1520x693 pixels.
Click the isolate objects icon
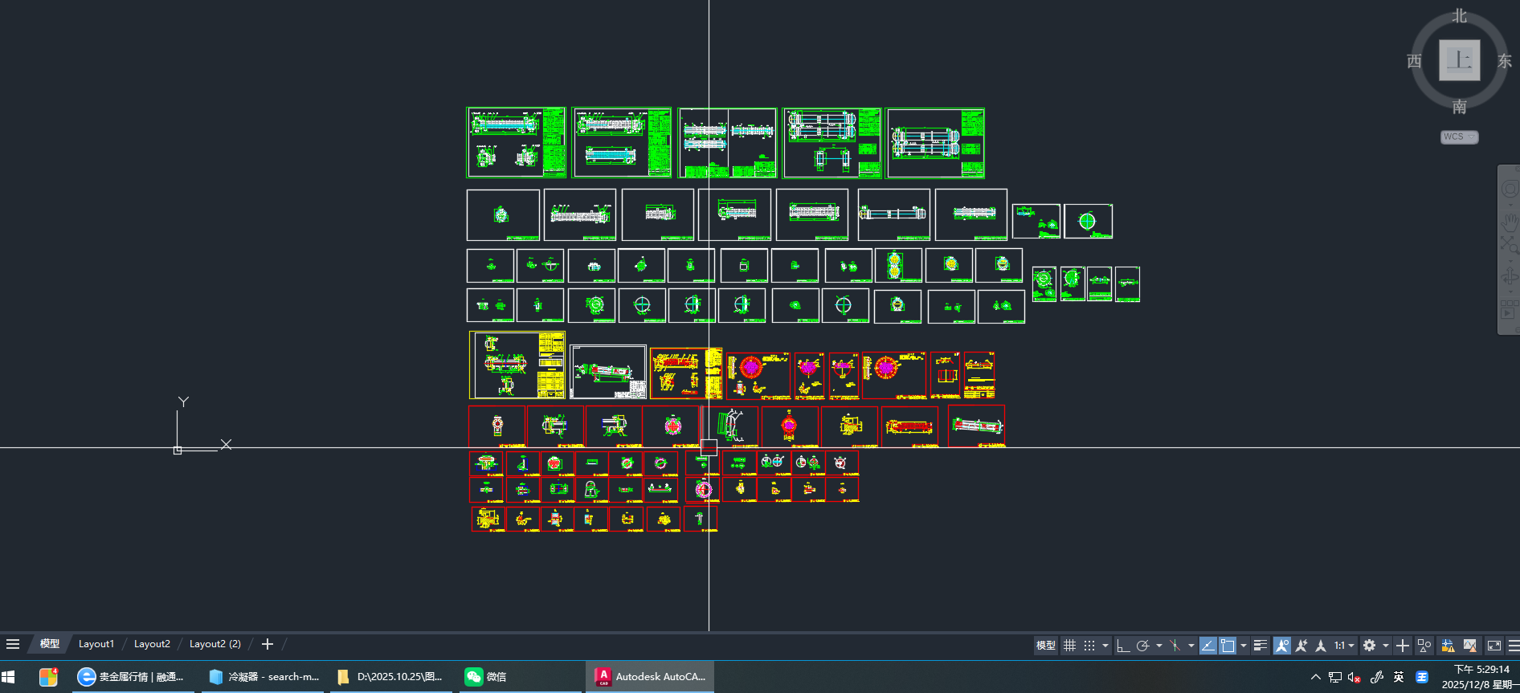coord(1424,646)
